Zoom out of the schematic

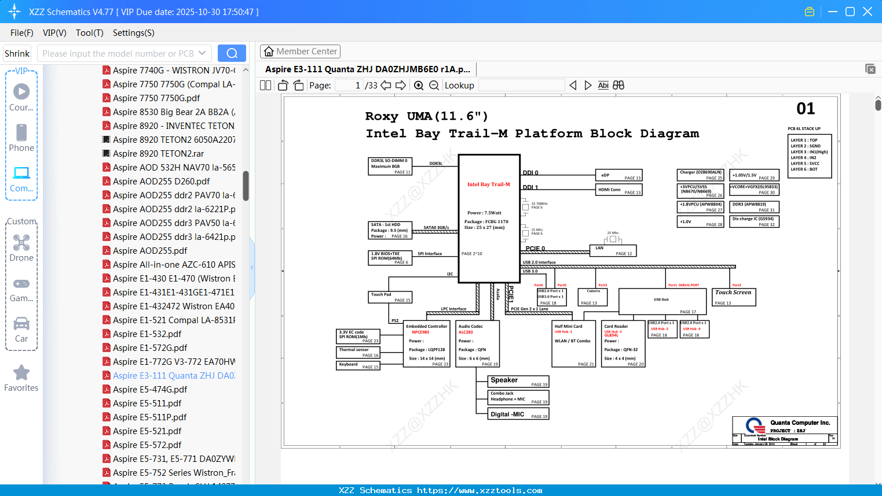434,86
